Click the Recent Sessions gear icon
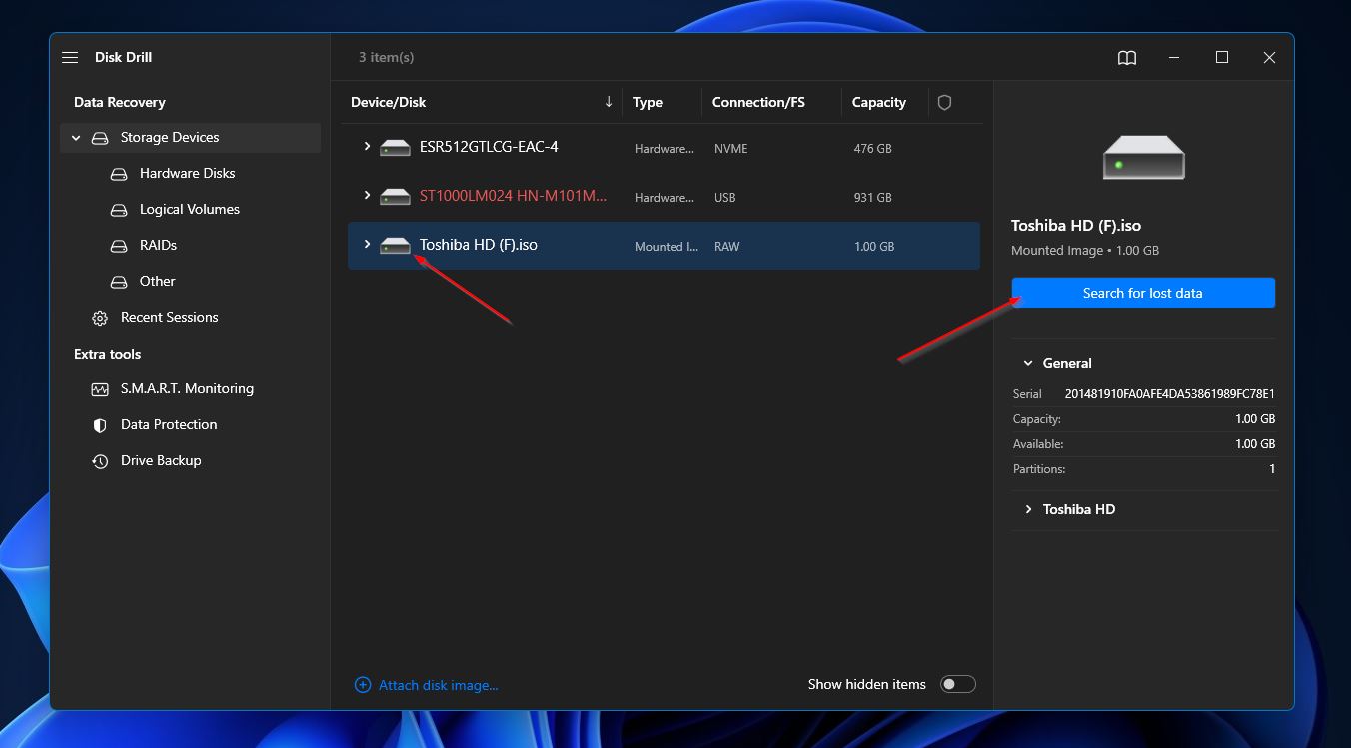 [100, 318]
